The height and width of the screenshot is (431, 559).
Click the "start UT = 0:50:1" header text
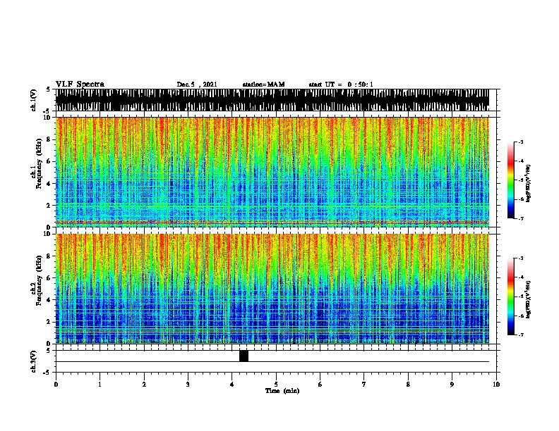(x=341, y=85)
